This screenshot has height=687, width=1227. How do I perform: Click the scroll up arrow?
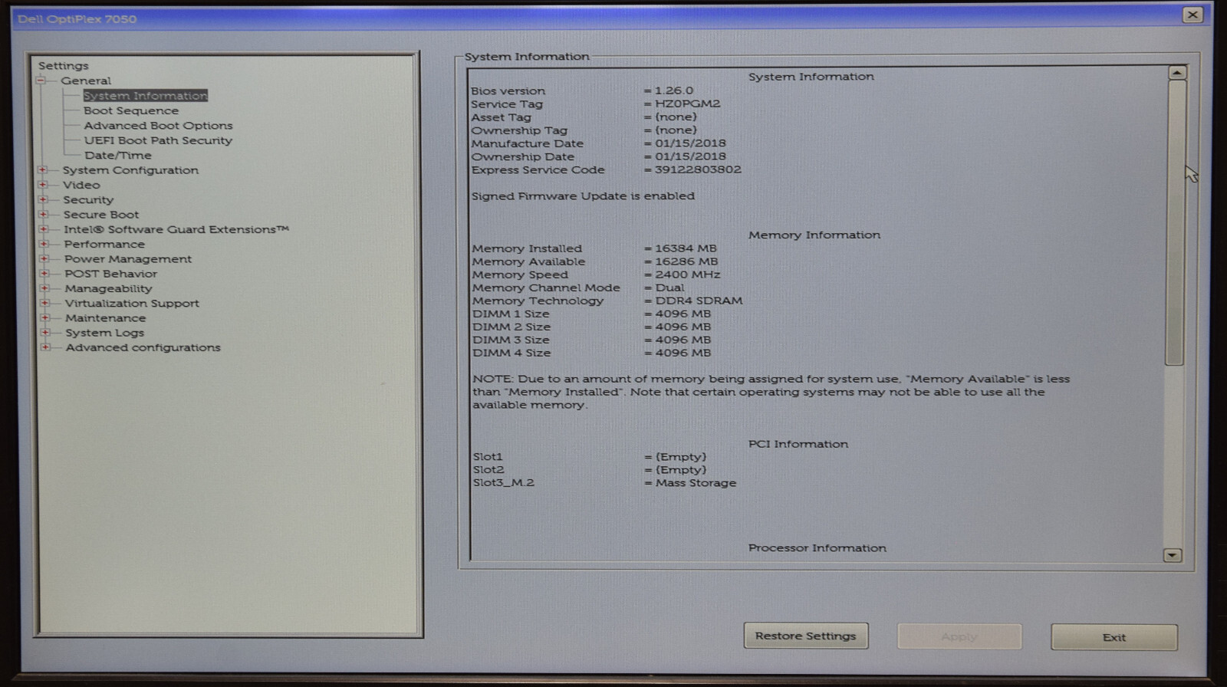pos(1177,73)
